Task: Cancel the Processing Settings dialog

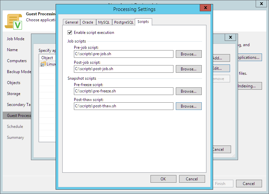Action: tap(192, 179)
